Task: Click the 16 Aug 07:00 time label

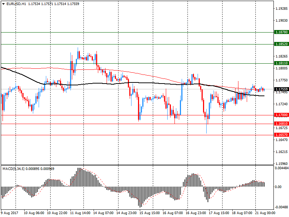Action: click(173, 213)
